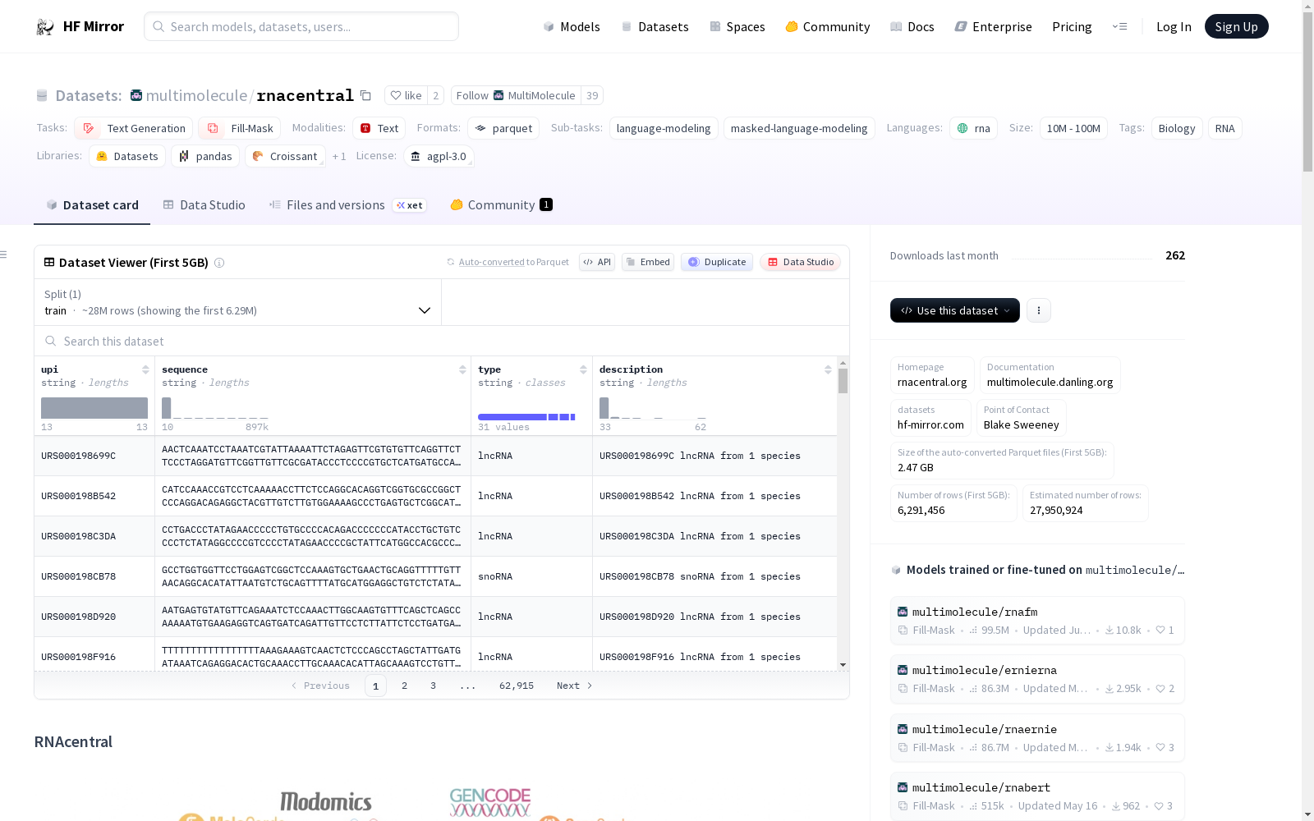Jump to page 2 of the table
This screenshot has width=1314, height=821.
click(x=404, y=686)
